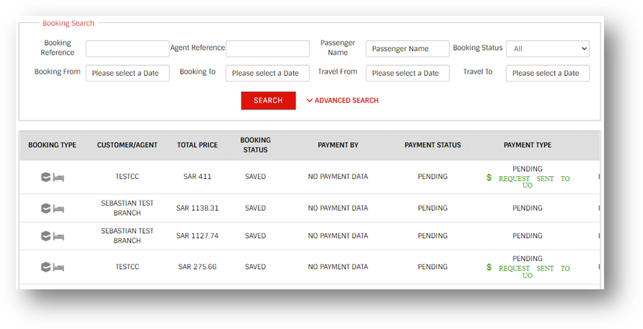Expand the Advanced Search options
This screenshot has height=329, width=643.
(342, 100)
